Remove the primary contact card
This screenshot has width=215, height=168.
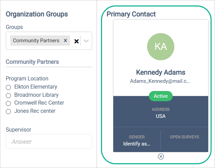click(x=161, y=156)
